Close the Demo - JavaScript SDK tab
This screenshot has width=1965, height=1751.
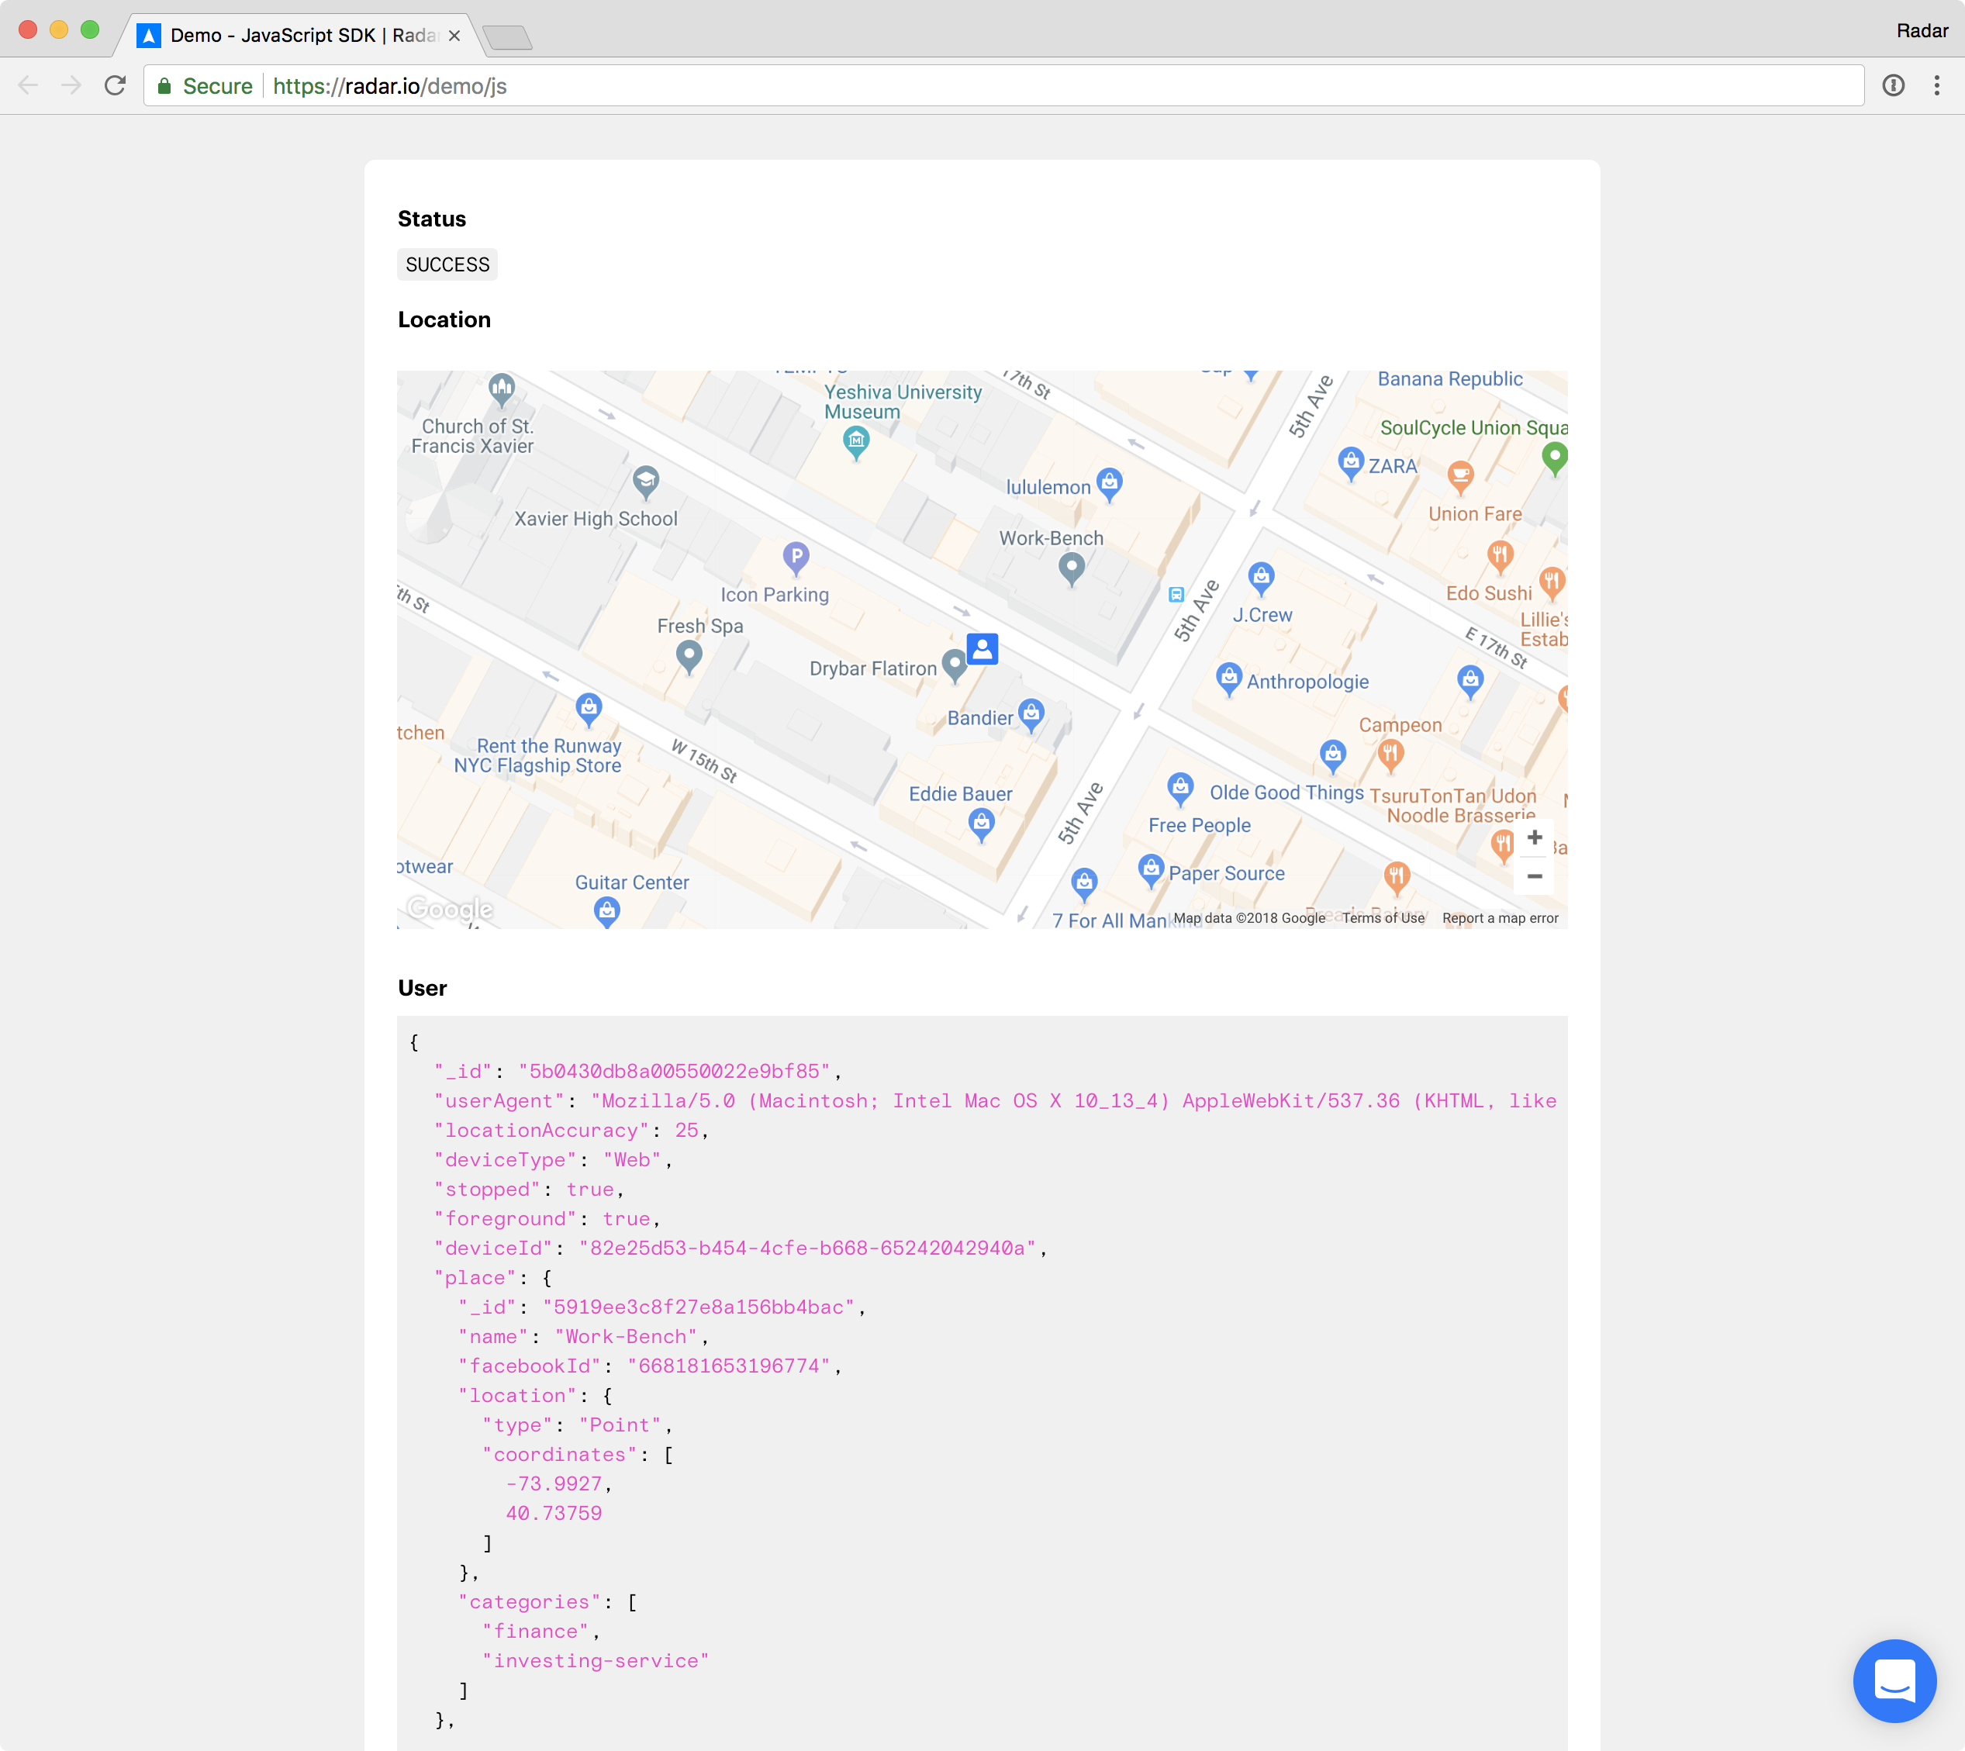tap(454, 36)
